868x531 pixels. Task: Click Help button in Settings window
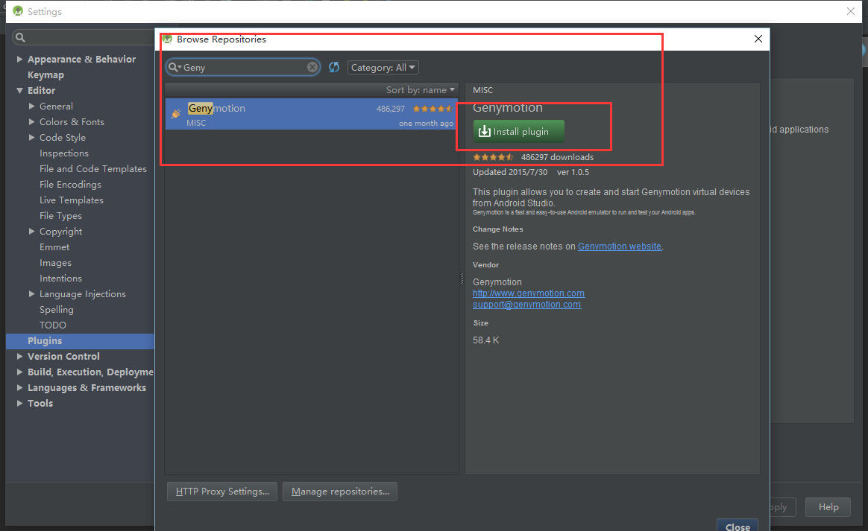(x=828, y=506)
